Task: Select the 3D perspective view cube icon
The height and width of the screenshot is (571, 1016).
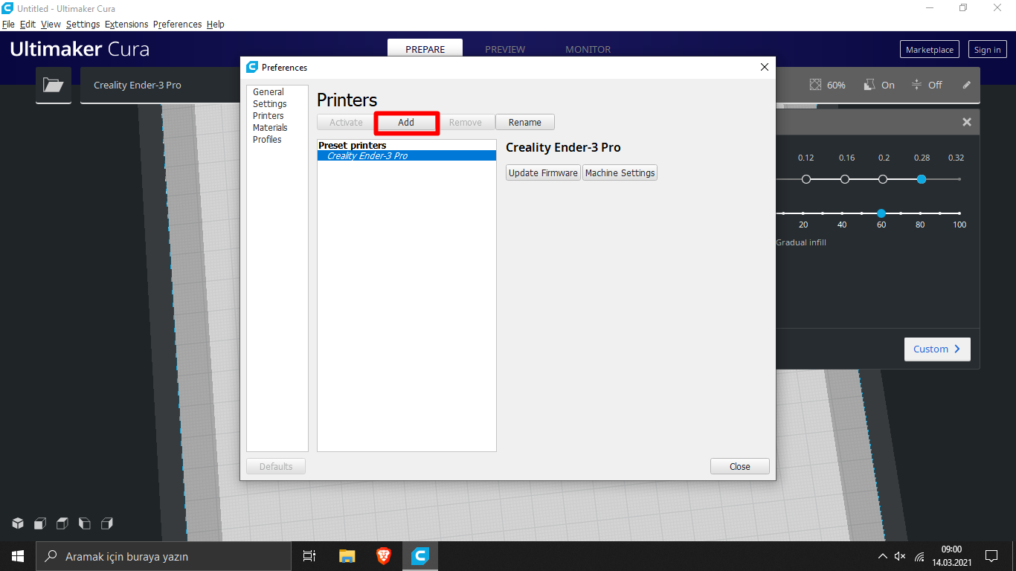Action: [18, 523]
